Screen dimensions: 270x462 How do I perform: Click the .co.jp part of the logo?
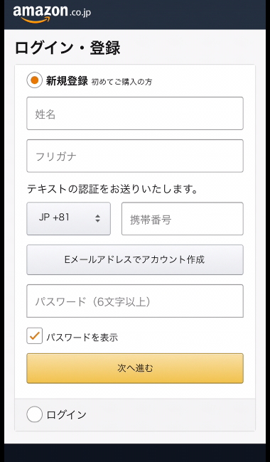coord(80,12)
